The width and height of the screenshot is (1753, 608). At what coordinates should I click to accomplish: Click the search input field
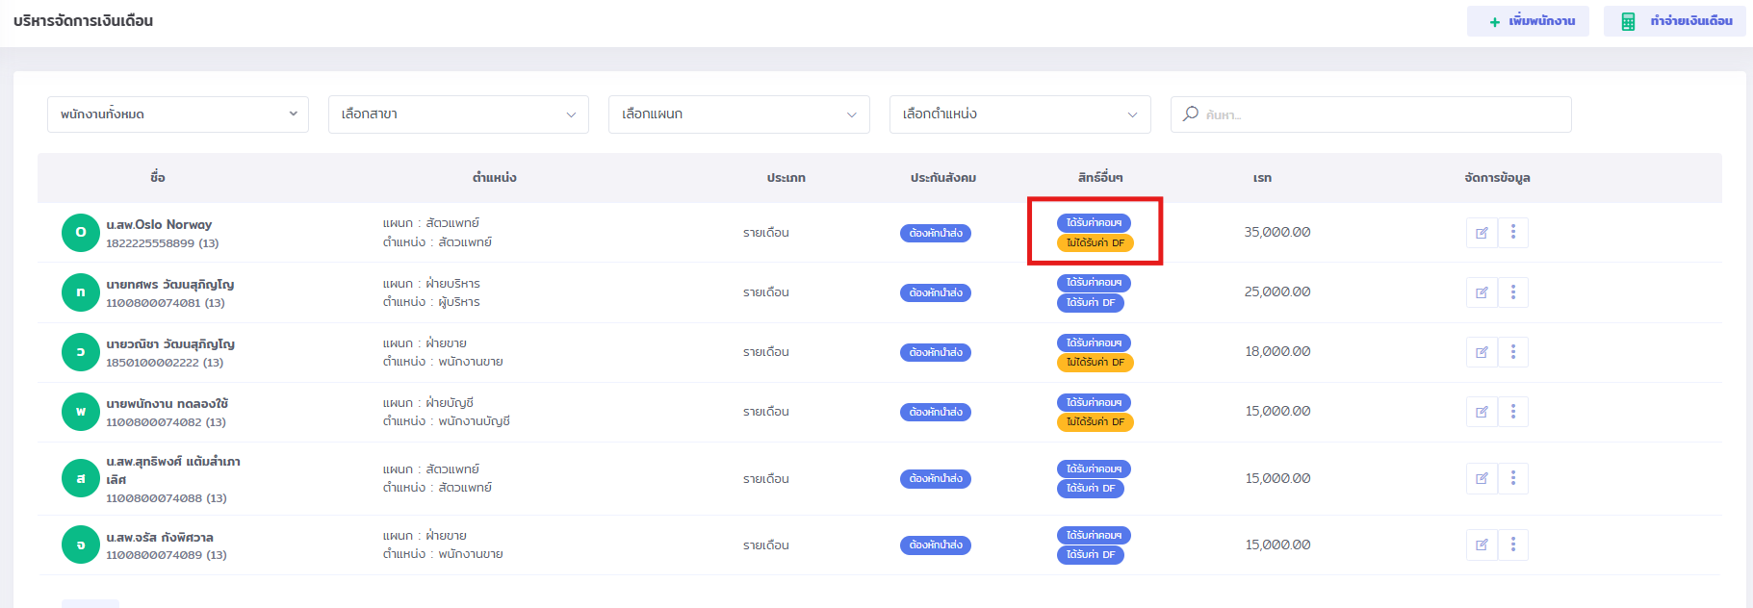click(1371, 114)
